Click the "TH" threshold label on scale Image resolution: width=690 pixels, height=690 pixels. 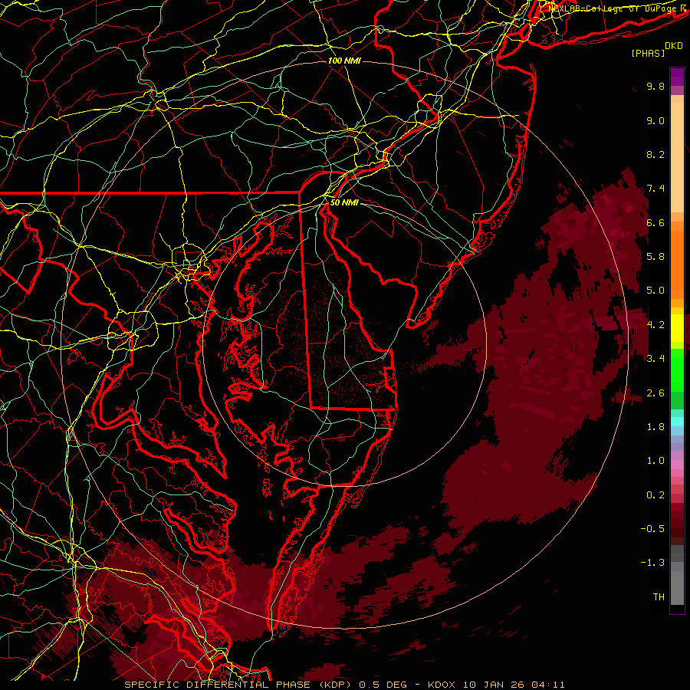pos(659,597)
